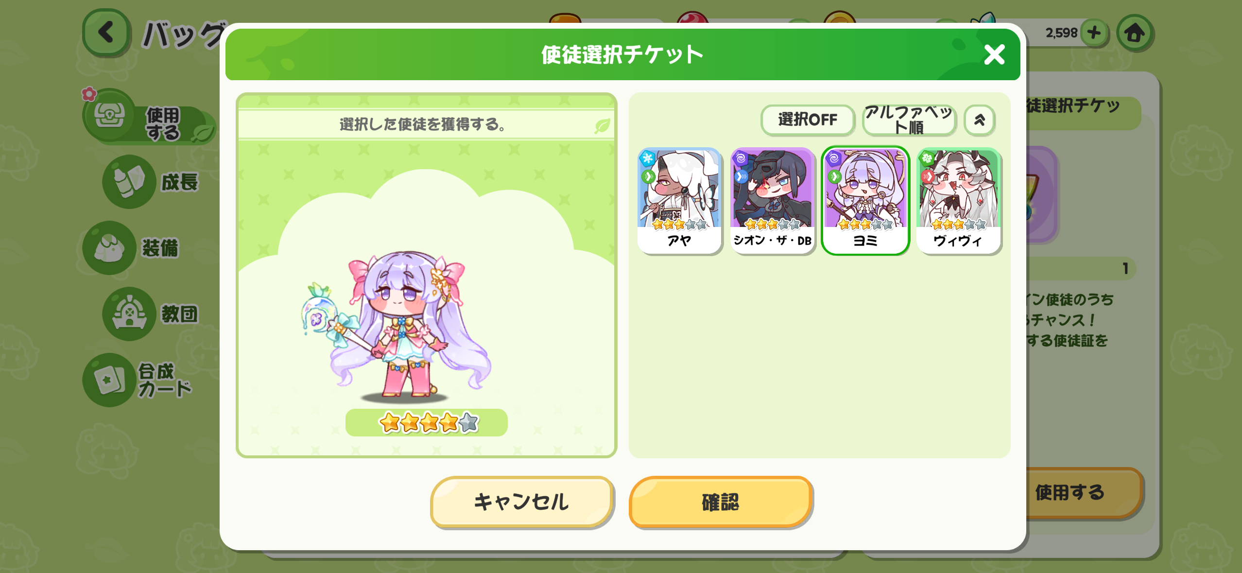Select the ヴィヴィ apostle card
The width and height of the screenshot is (1242, 573).
(x=958, y=201)
